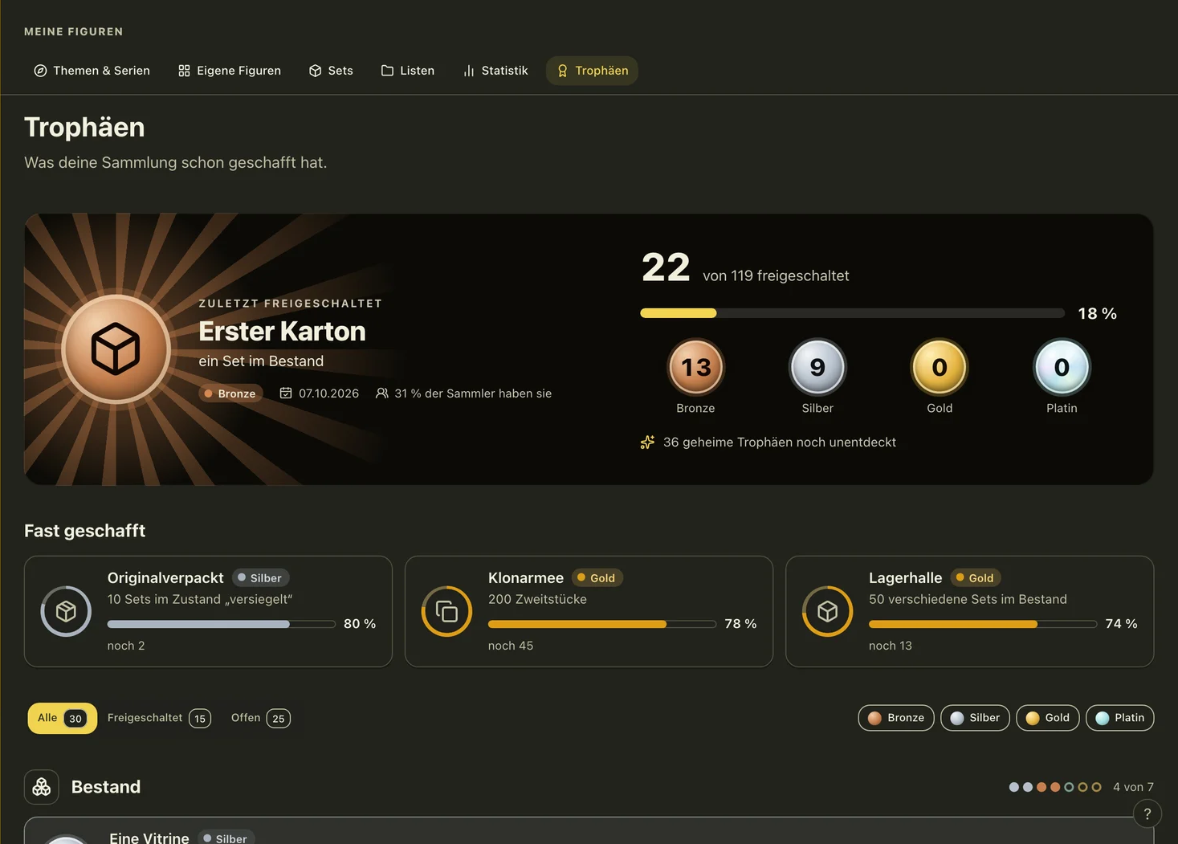The height and width of the screenshot is (844, 1178).
Task: Click the collectors icon beside 31 %
Action: tap(382, 393)
